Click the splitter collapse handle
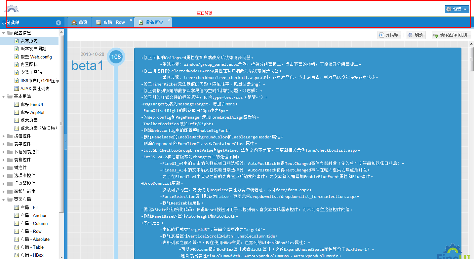This screenshot has height=259, width=474. coord(65,142)
